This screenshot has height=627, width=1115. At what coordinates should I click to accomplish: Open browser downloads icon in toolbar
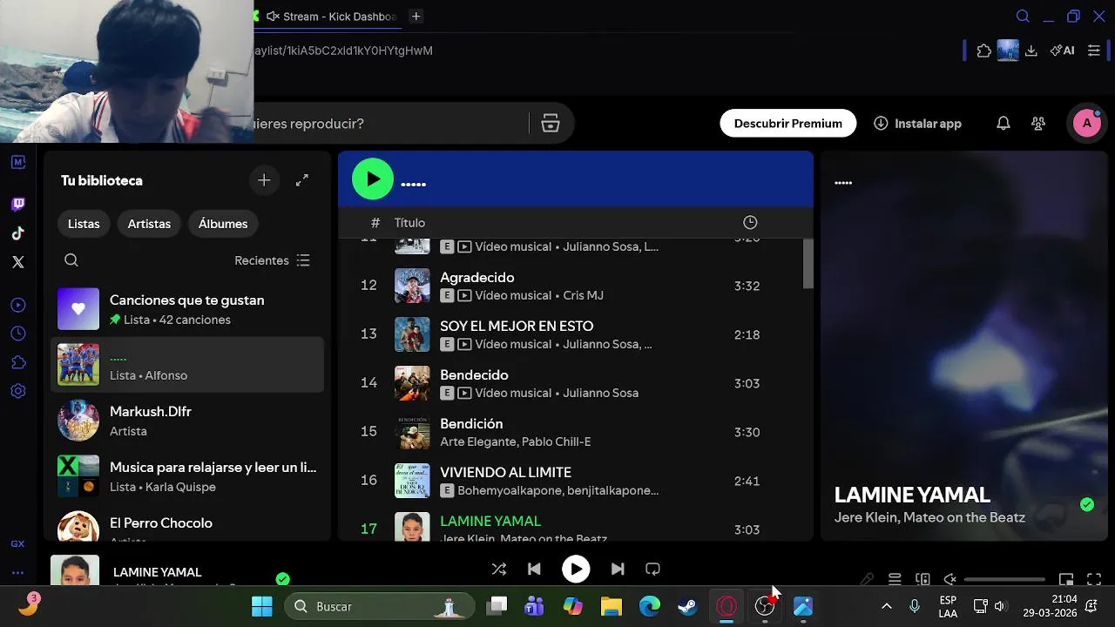click(1031, 51)
